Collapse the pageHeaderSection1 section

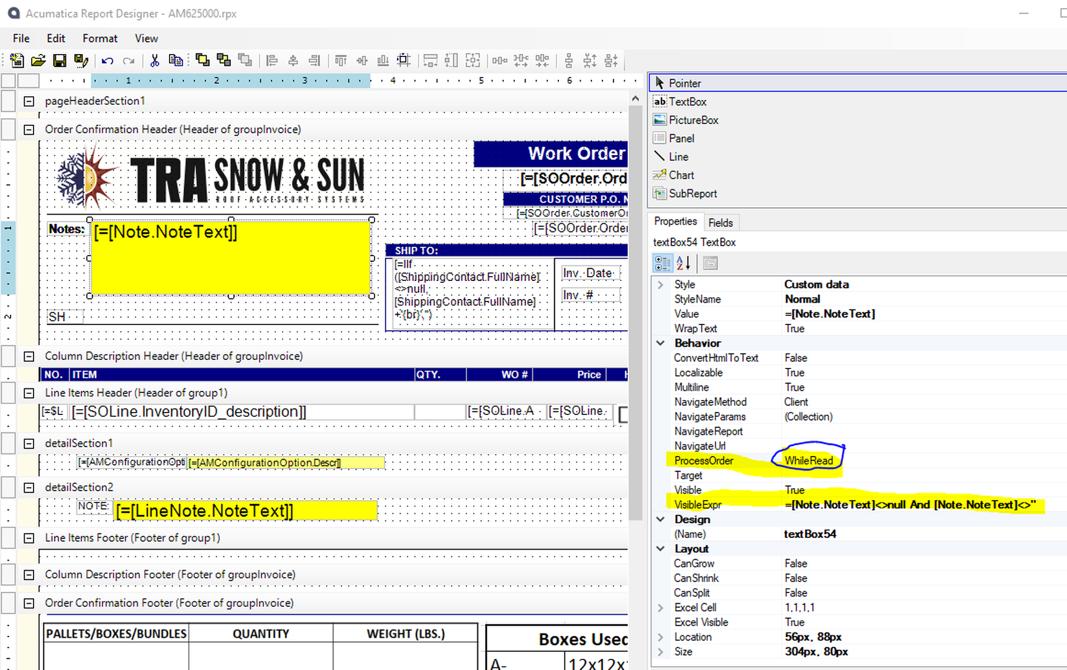pos(29,101)
